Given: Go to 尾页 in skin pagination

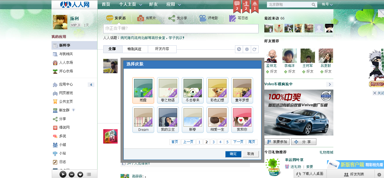Looking at the screenshot, I should [252, 142].
